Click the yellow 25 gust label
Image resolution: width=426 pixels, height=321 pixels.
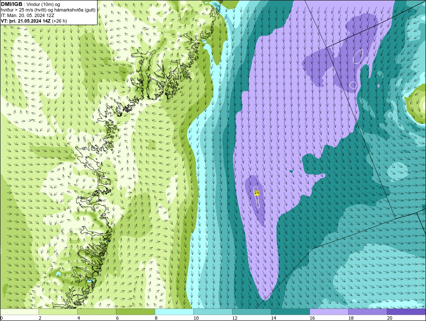pos(257,193)
